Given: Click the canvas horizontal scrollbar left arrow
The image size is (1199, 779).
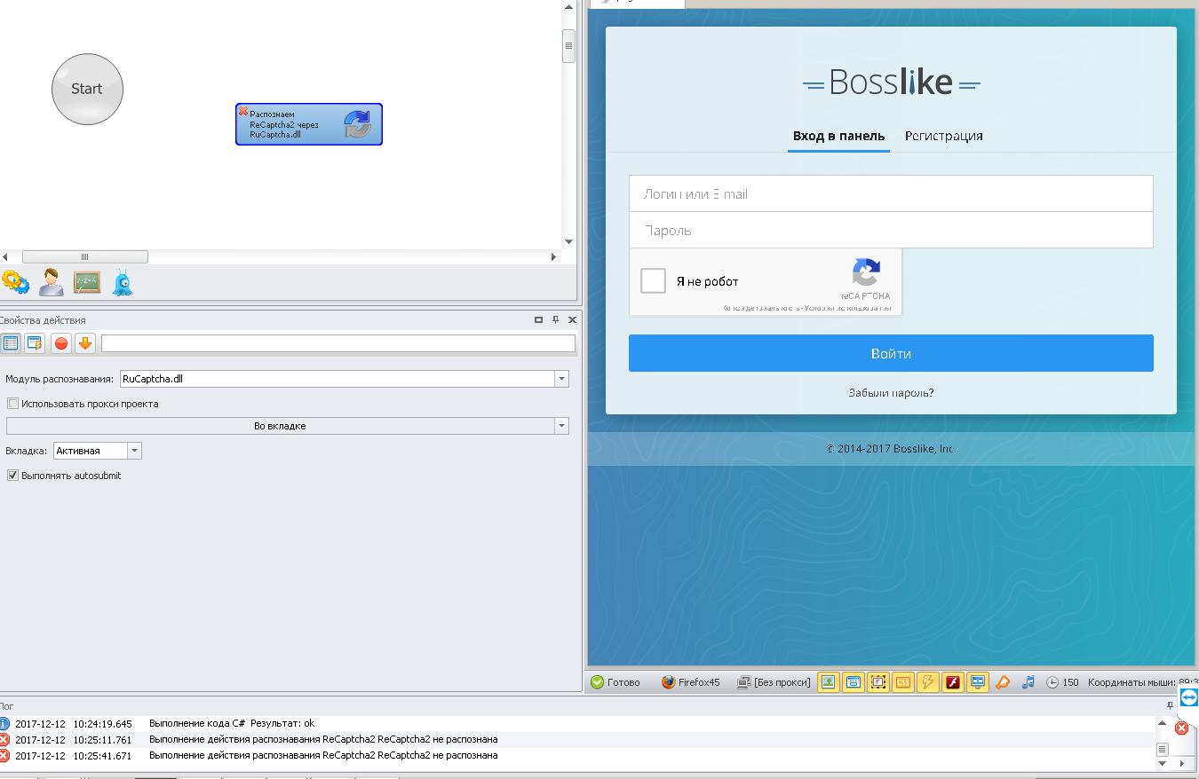Looking at the screenshot, I should tap(5, 257).
